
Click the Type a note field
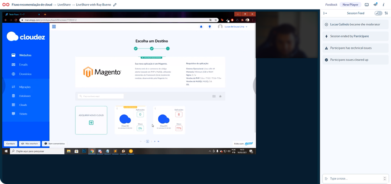[x=355, y=178]
